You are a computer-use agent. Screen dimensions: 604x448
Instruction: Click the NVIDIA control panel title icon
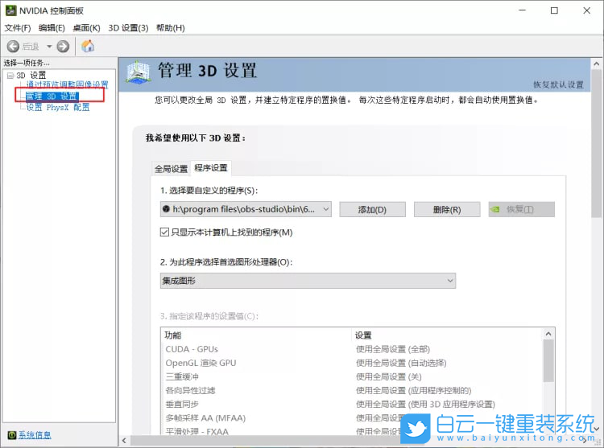10,10
